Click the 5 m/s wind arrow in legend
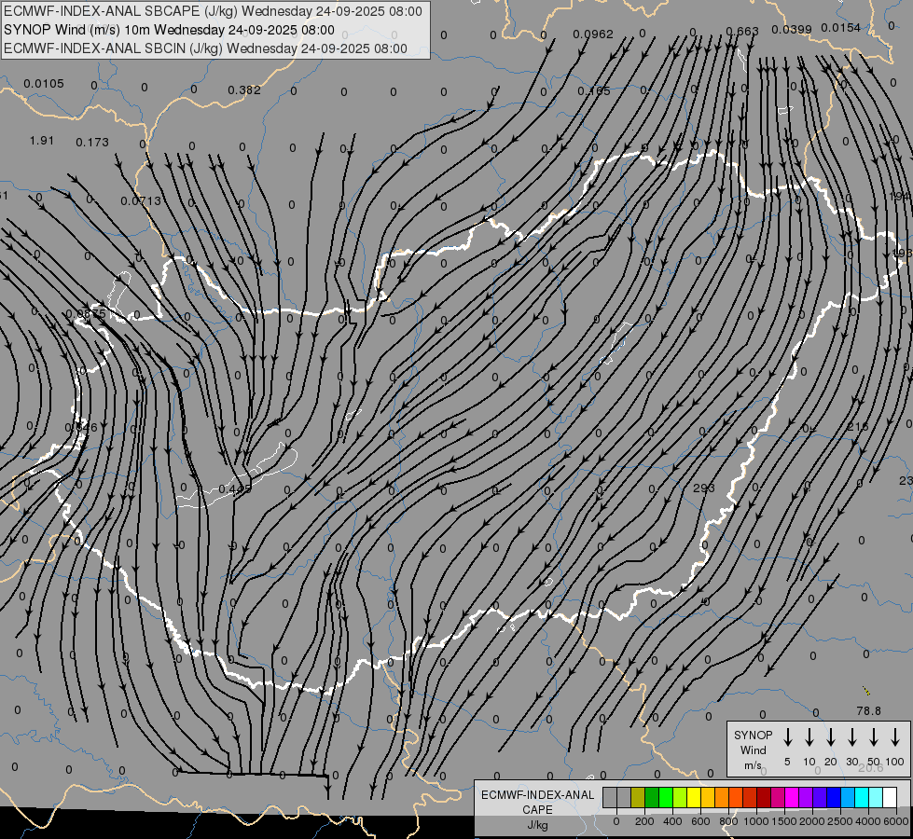Image resolution: width=913 pixels, height=839 pixels. click(x=788, y=737)
